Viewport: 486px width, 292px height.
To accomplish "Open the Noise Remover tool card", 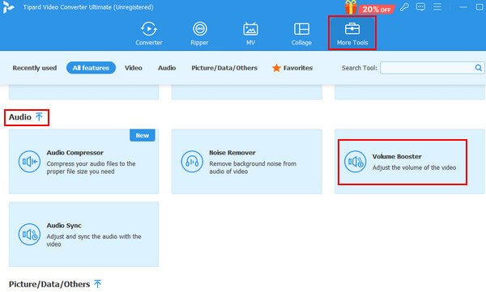I will tap(247, 161).
